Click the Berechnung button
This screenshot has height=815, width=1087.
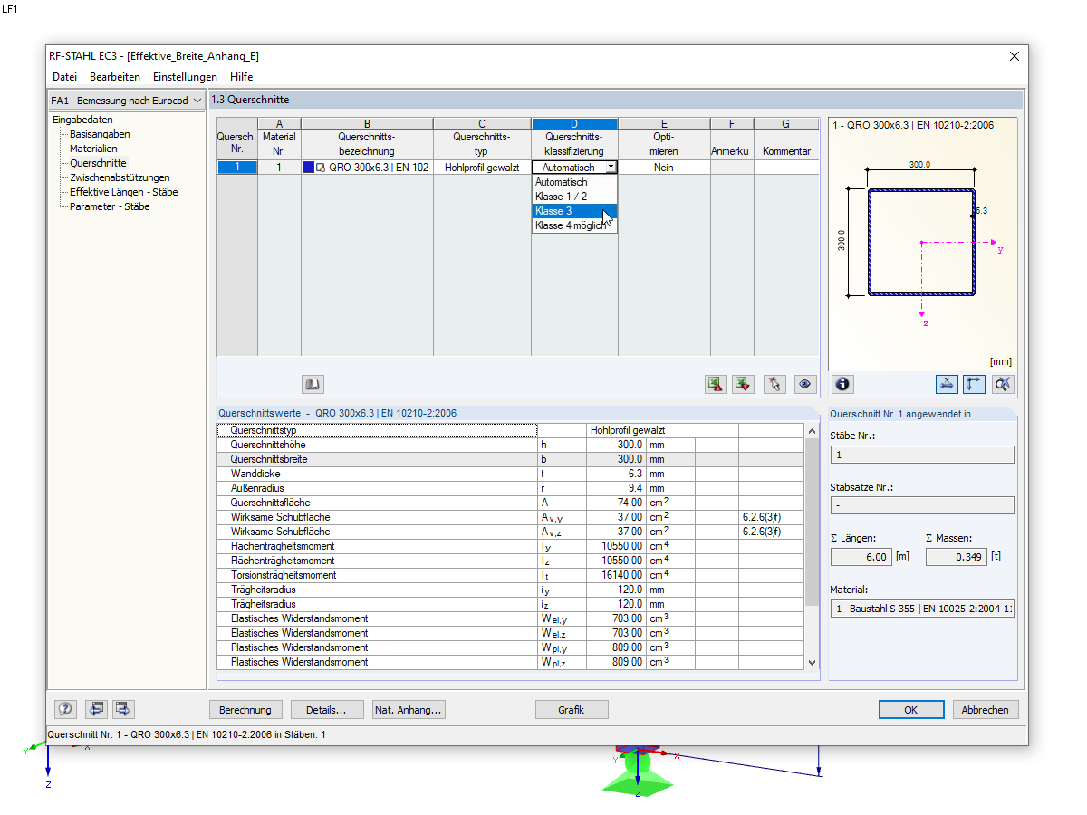pyautogui.click(x=245, y=710)
